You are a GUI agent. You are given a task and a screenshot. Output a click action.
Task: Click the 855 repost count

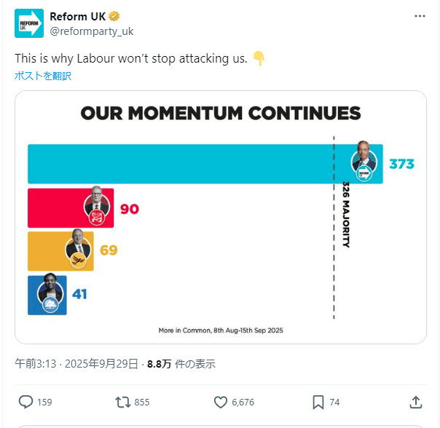[142, 403]
